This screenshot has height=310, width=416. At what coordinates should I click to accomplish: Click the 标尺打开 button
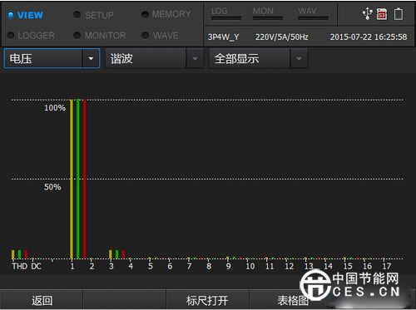point(207,300)
